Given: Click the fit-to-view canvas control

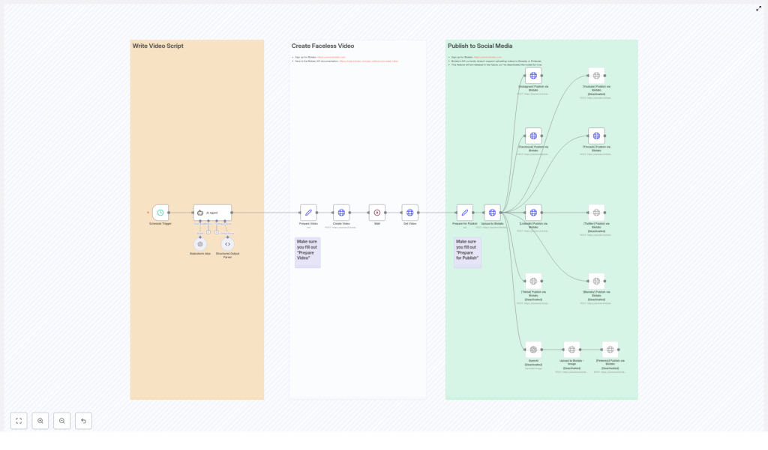Looking at the screenshot, I should point(18,421).
